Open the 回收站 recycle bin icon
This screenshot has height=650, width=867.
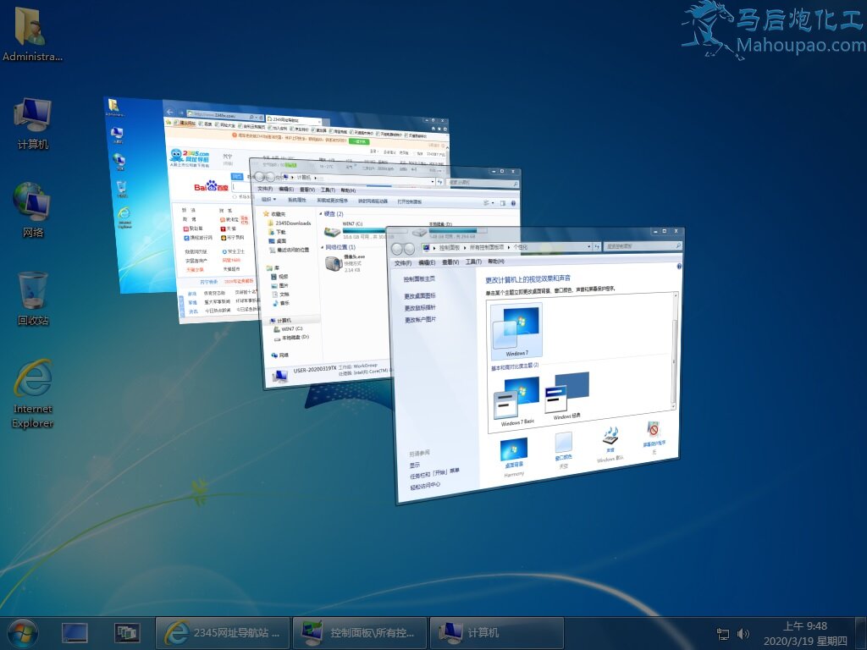pyautogui.click(x=33, y=290)
